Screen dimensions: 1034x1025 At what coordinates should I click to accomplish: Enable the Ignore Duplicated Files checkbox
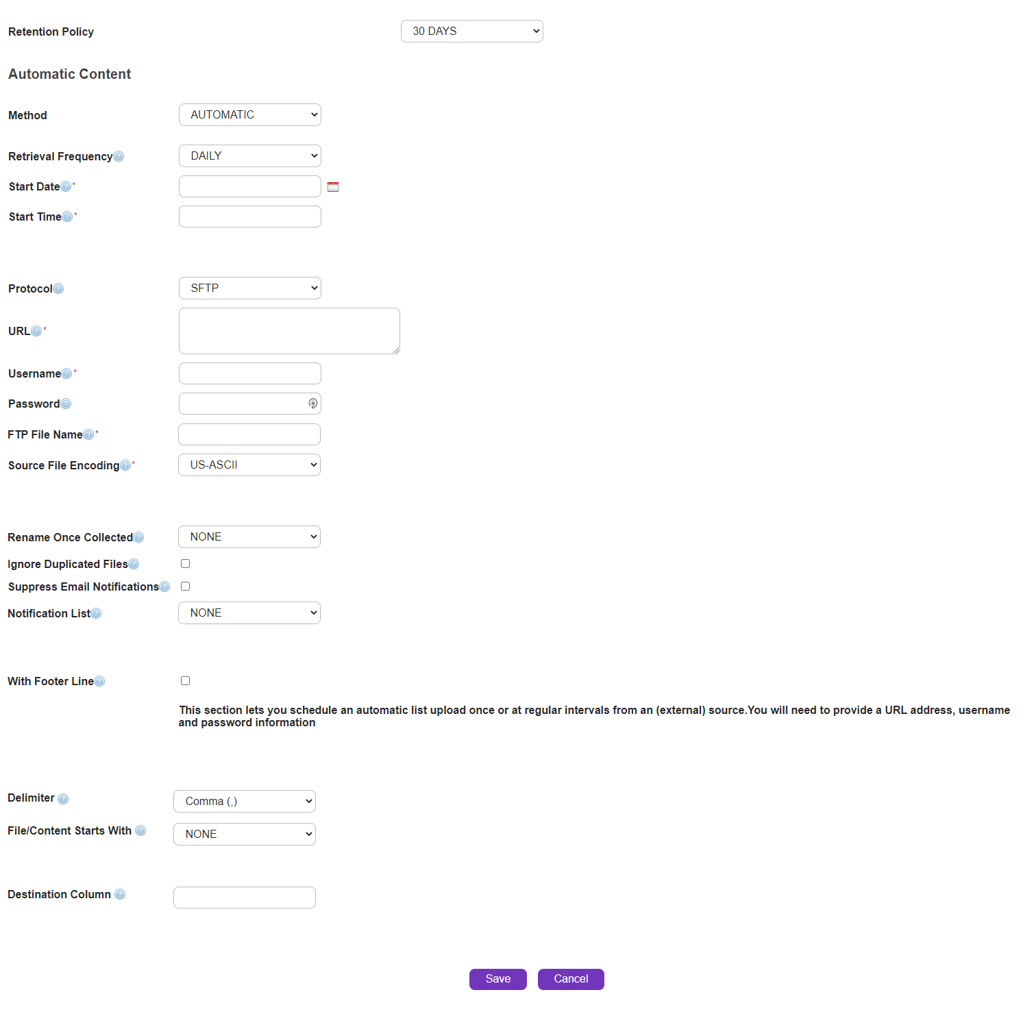point(185,564)
